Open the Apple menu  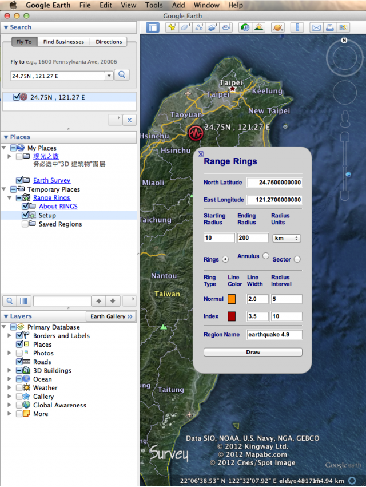[x=13, y=5]
